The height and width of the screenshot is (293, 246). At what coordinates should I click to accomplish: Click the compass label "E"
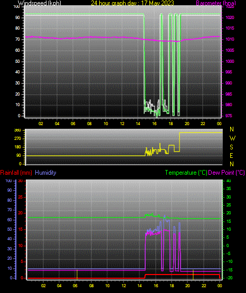coord(231,156)
